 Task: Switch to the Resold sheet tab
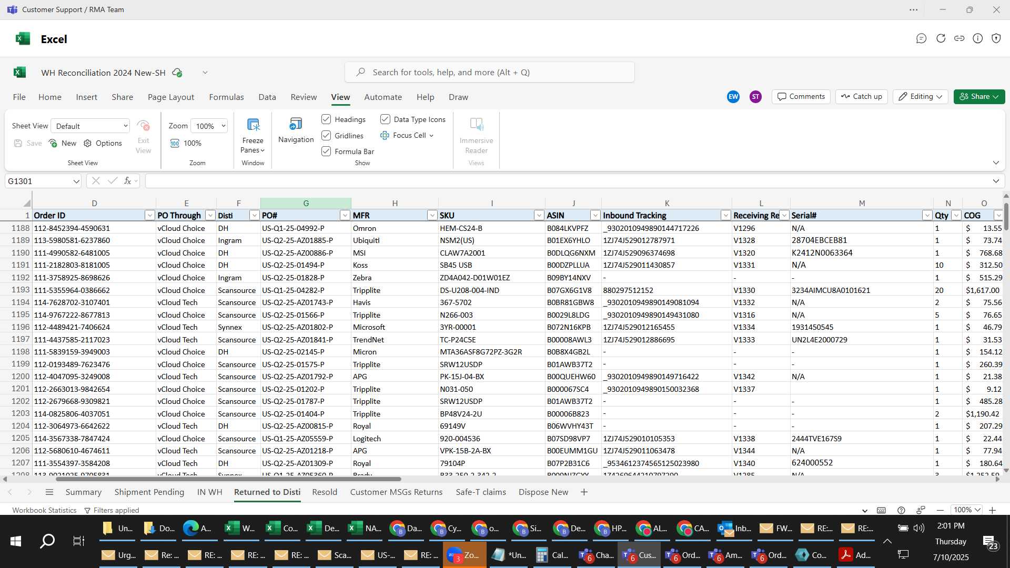pos(325,492)
